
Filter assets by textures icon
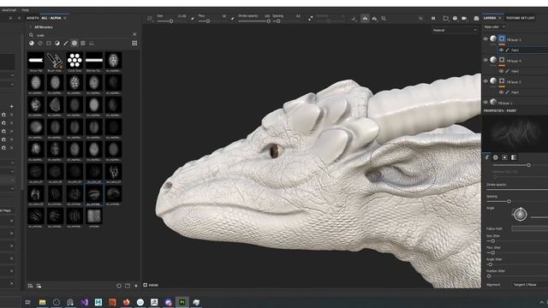click(83, 43)
